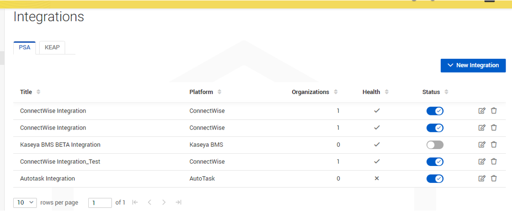Sort table by Health column
Image resolution: width=512 pixels, height=212 pixels.
pos(387,92)
